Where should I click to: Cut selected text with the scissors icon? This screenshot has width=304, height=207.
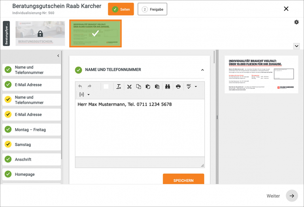click(x=129, y=86)
